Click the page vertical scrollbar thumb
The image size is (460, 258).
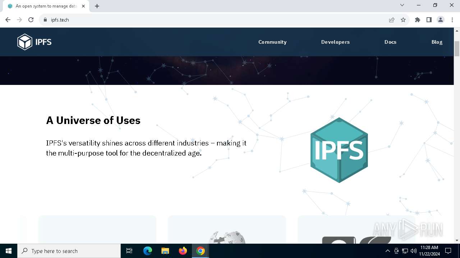pyautogui.click(x=457, y=48)
